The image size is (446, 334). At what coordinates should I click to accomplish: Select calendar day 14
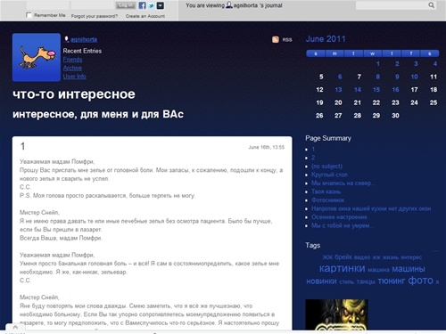click(358, 90)
